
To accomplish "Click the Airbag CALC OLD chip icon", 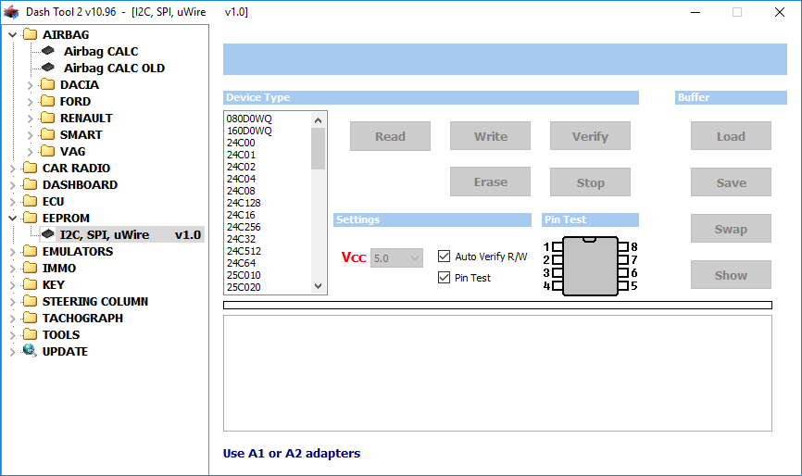I will tap(48, 68).
